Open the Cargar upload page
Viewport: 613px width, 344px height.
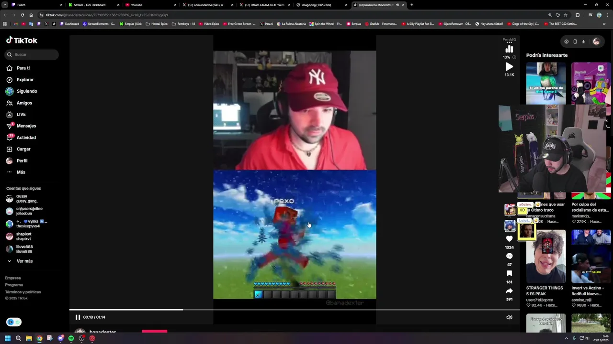coord(23,149)
